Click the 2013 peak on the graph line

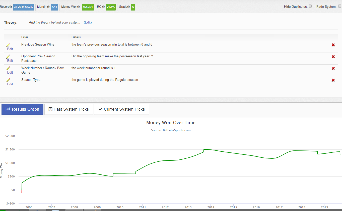click(204, 149)
